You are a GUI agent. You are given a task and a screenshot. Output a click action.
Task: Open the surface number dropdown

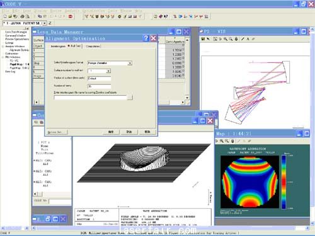point(108,71)
